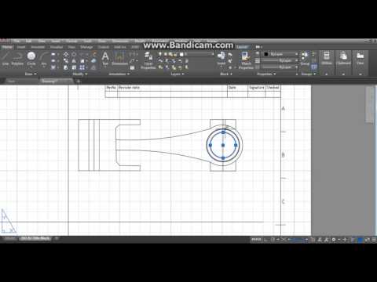The height and width of the screenshot is (282, 377).
Task: Switch to the Model layout tab
Action: (x=10, y=238)
